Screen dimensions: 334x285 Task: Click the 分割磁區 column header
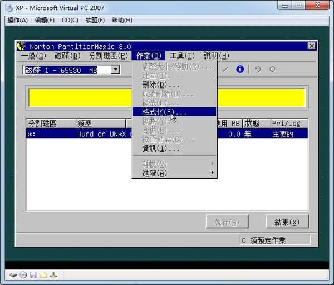click(51, 124)
